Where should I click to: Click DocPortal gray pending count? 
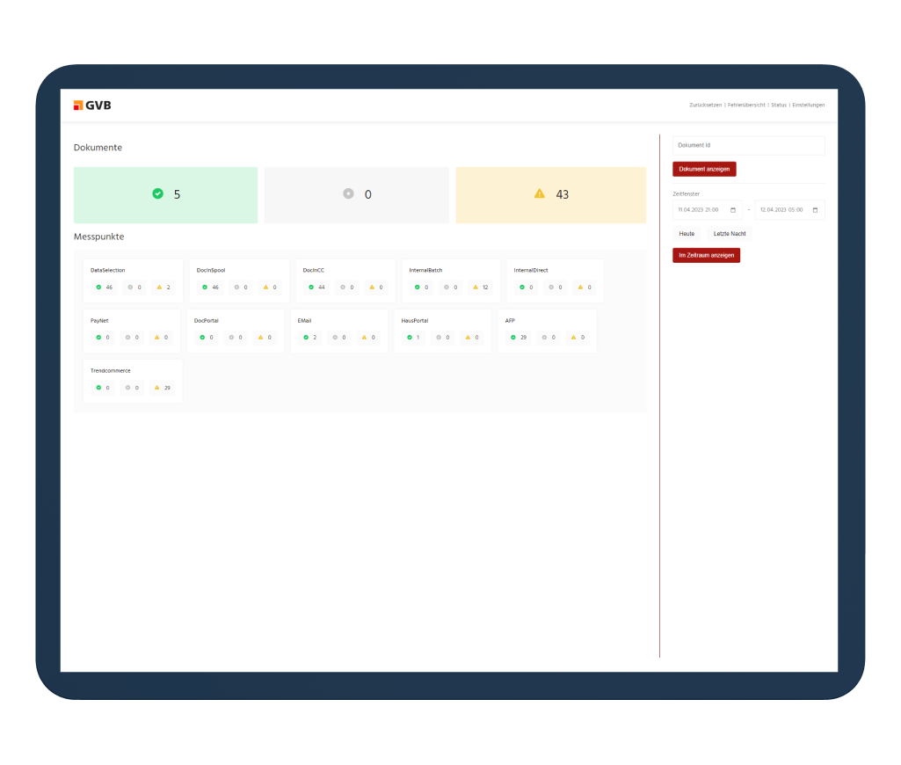point(236,338)
